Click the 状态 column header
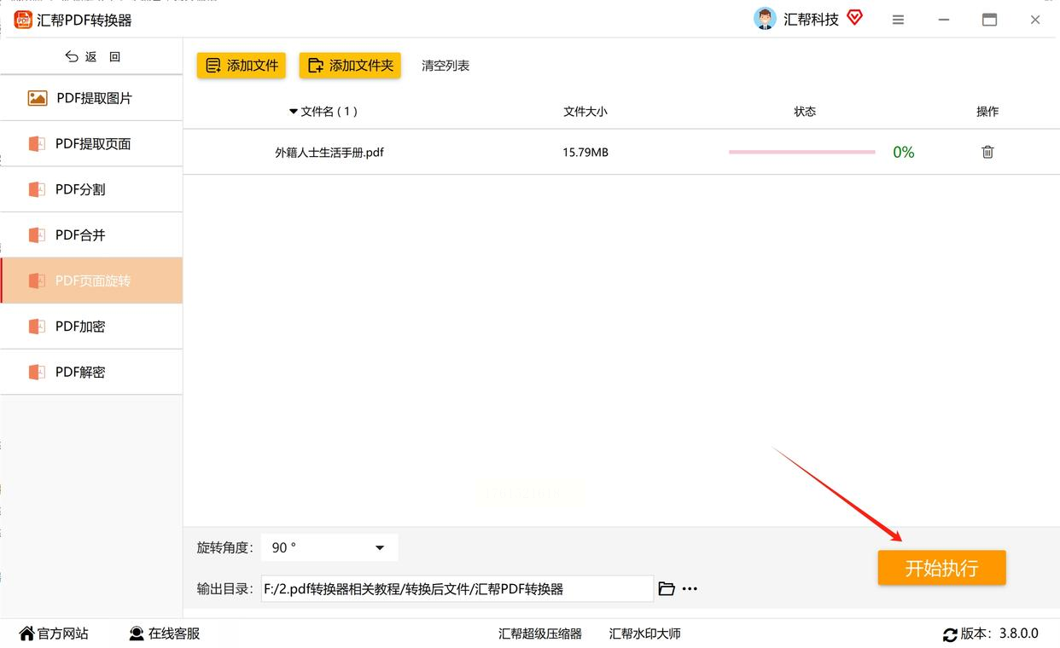 point(805,112)
